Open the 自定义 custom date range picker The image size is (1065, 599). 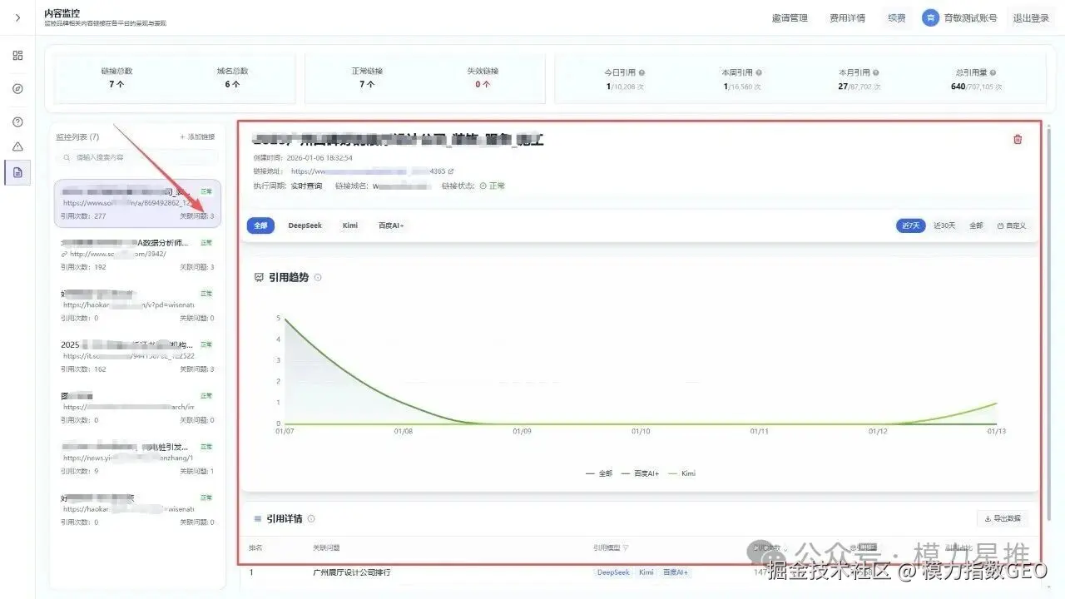coord(1012,225)
